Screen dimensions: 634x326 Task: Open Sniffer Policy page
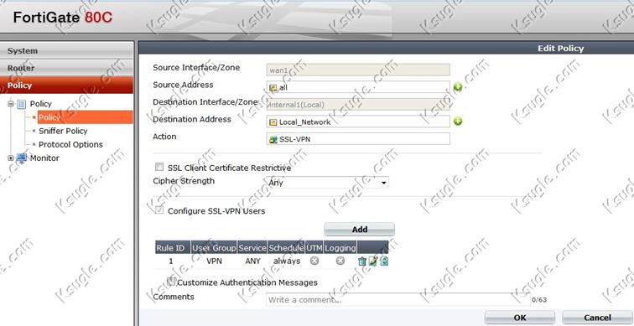(63, 131)
